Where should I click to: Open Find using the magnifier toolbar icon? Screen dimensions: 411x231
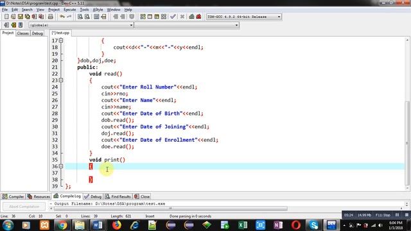click(x=80, y=17)
